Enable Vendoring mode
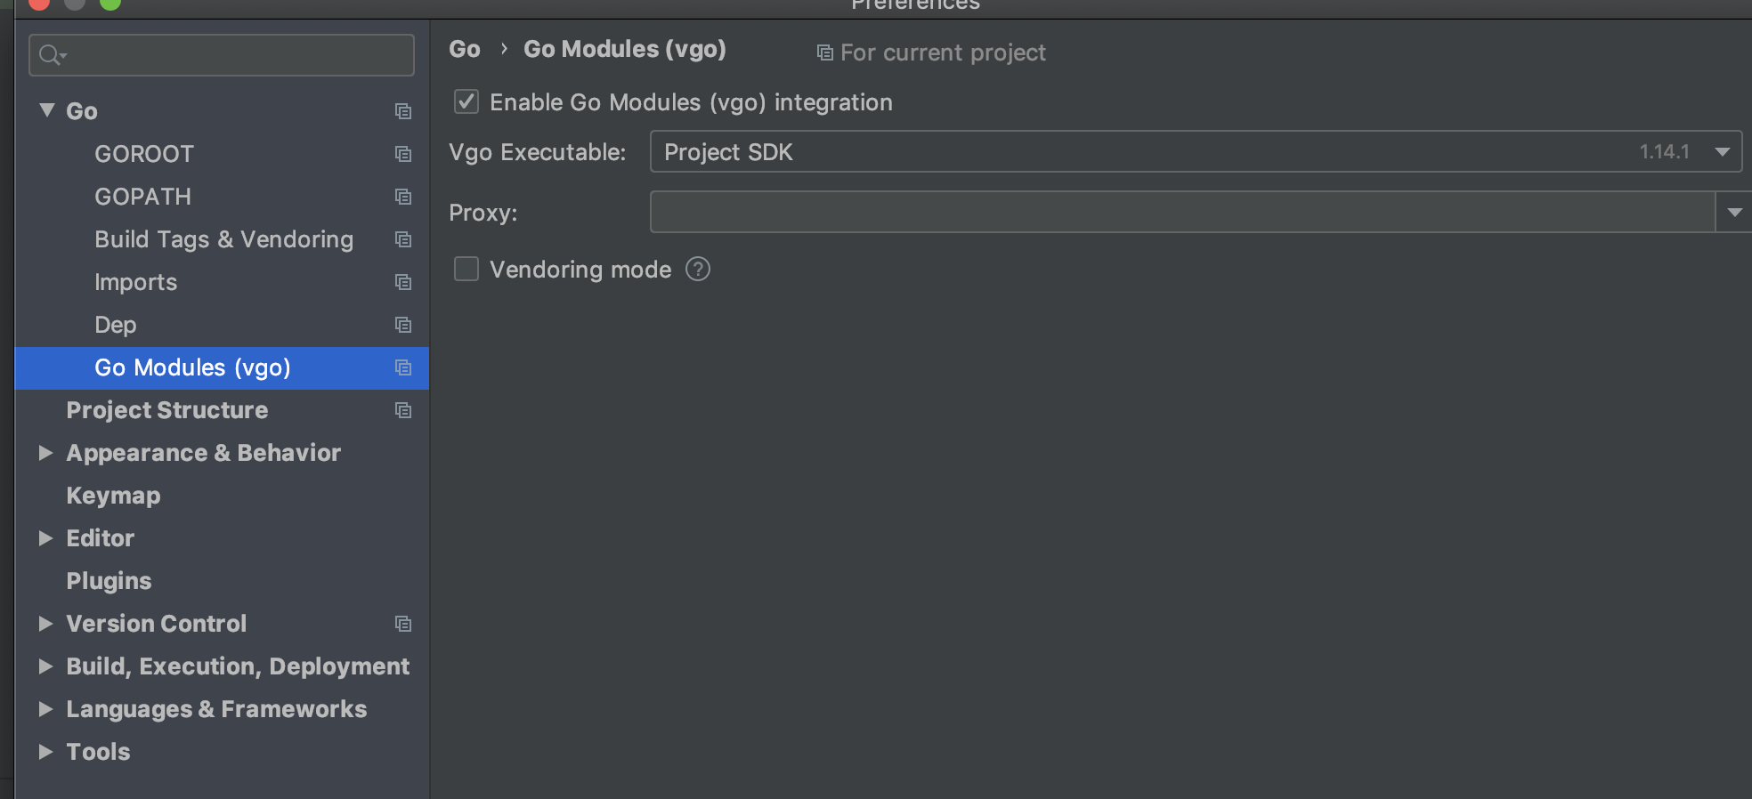Screen dimensions: 1752x799 466,269
